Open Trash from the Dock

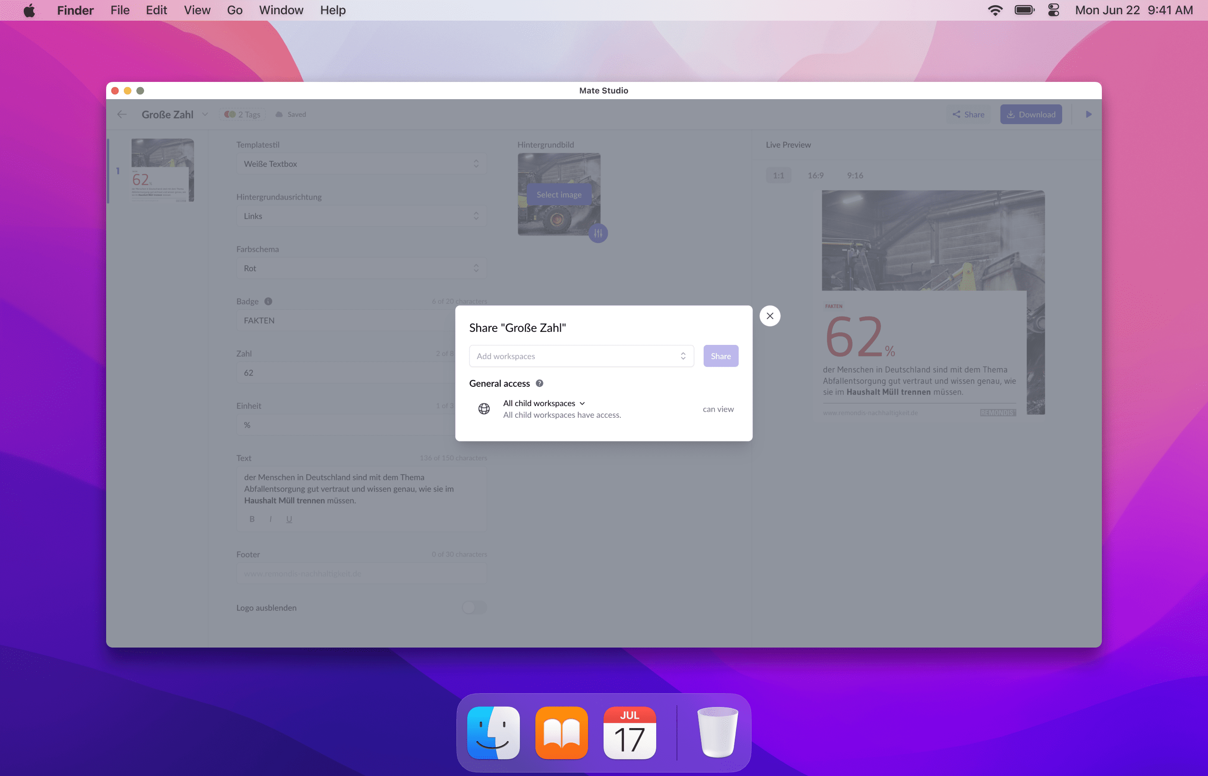click(x=717, y=732)
